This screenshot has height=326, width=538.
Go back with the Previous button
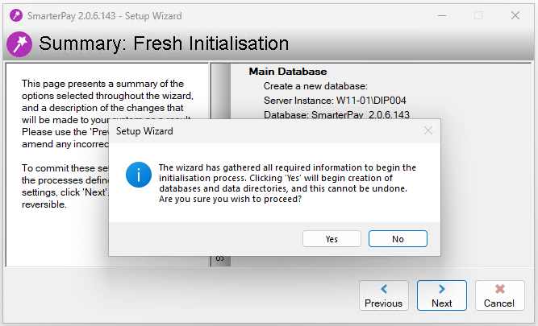[384, 295]
